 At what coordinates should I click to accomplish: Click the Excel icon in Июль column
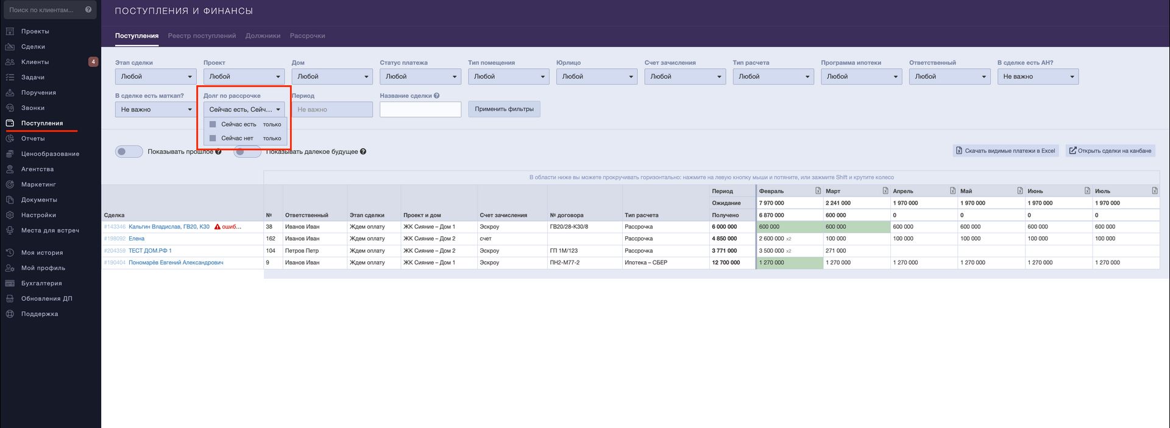pyautogui.click(x=1155, y=191)
